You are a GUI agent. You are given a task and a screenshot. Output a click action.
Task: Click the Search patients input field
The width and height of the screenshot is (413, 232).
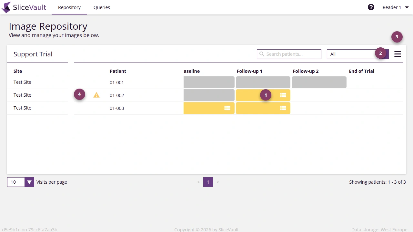click(289, 54)
